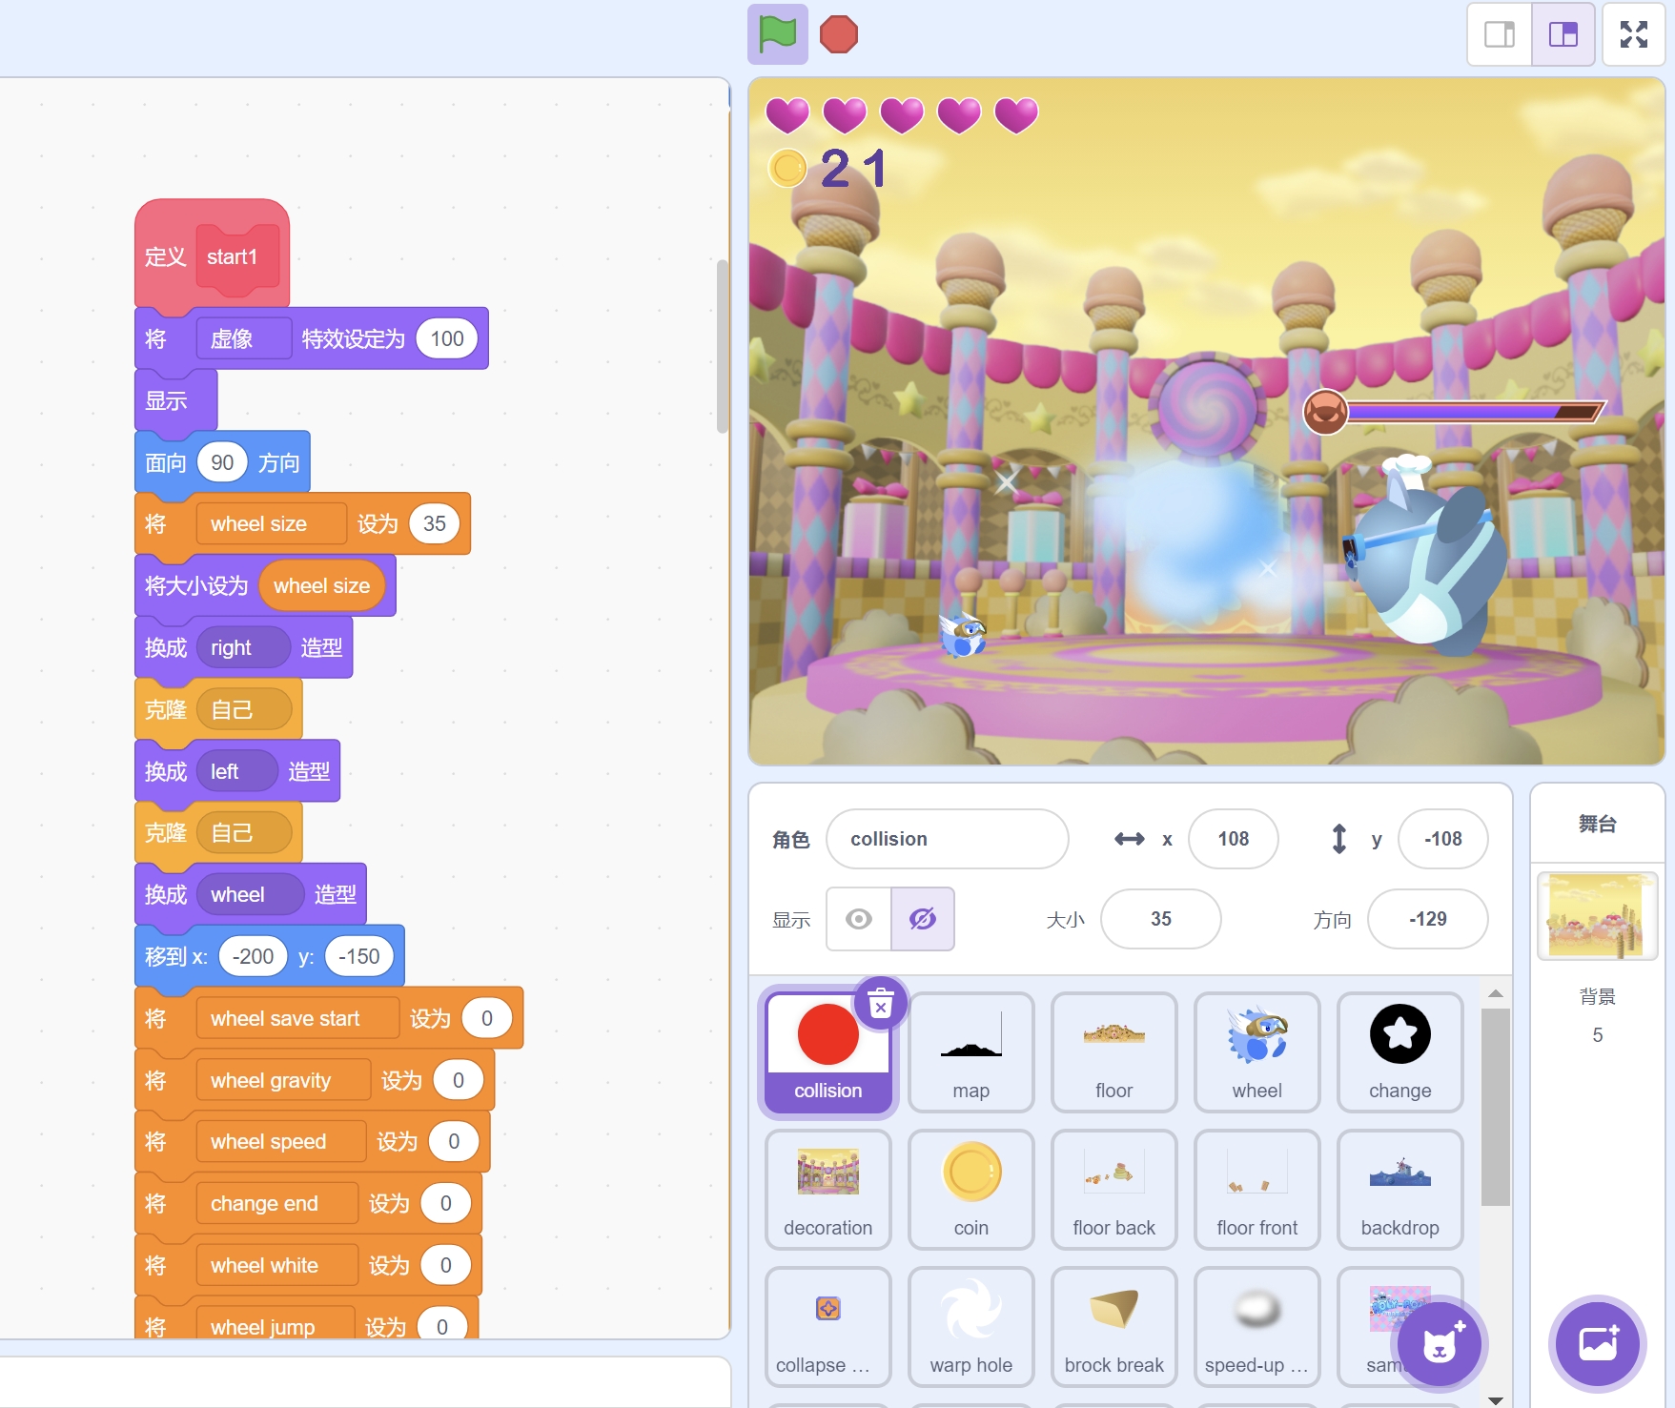Viewport: 1675px width, 1408px height.
Task: Enter full screen stage mode
Action: coord(1633,34)
